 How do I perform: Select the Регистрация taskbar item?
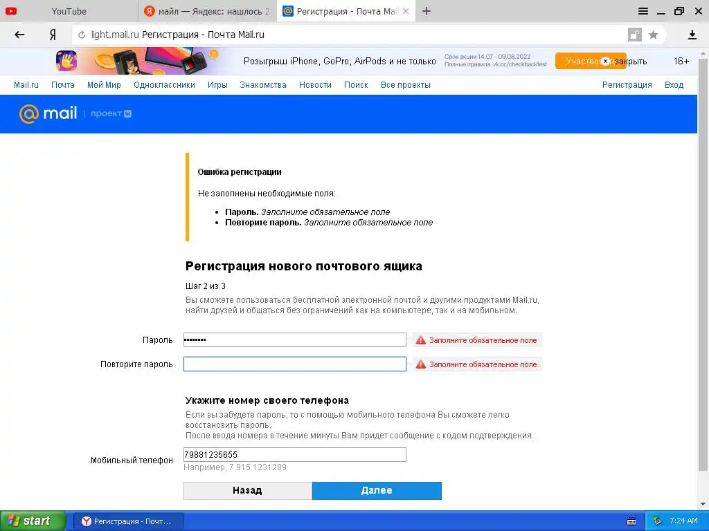point(128,521)
